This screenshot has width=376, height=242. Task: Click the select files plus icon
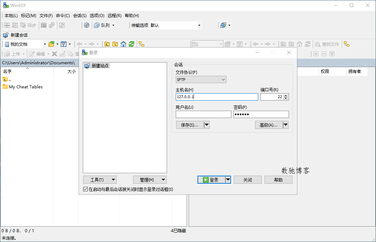pos(316,54)
